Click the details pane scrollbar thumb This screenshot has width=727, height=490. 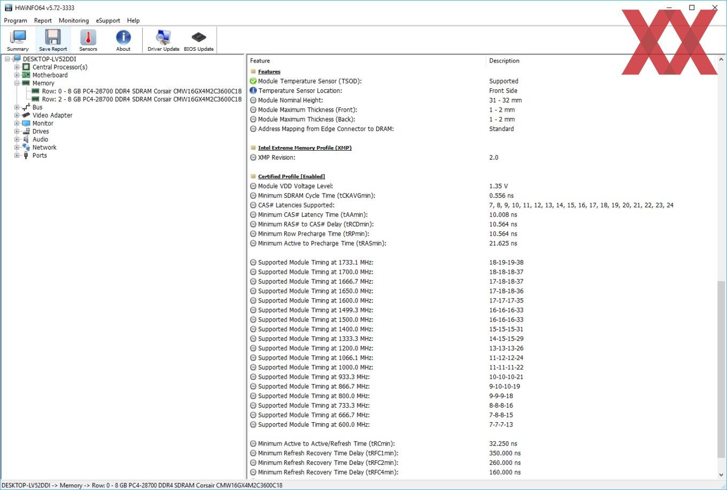721,369
